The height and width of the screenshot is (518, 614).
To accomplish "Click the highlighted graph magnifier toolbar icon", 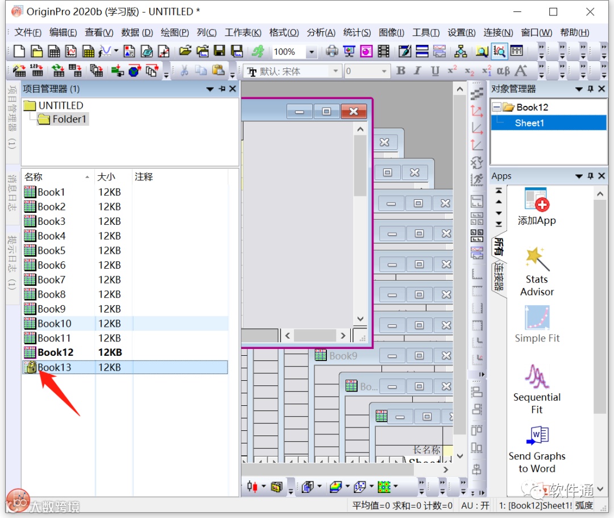I will [x=499, y=51].
